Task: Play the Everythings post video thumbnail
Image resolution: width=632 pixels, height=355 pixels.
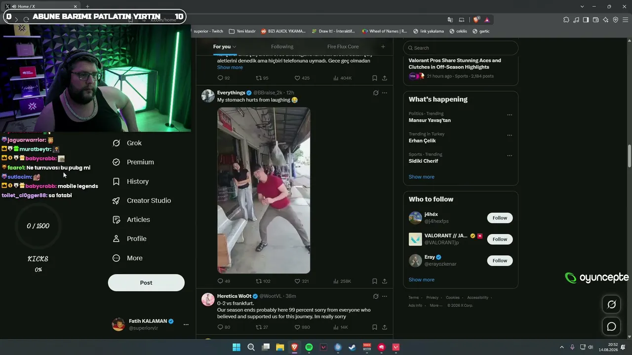Action: (x=264, y=190)
